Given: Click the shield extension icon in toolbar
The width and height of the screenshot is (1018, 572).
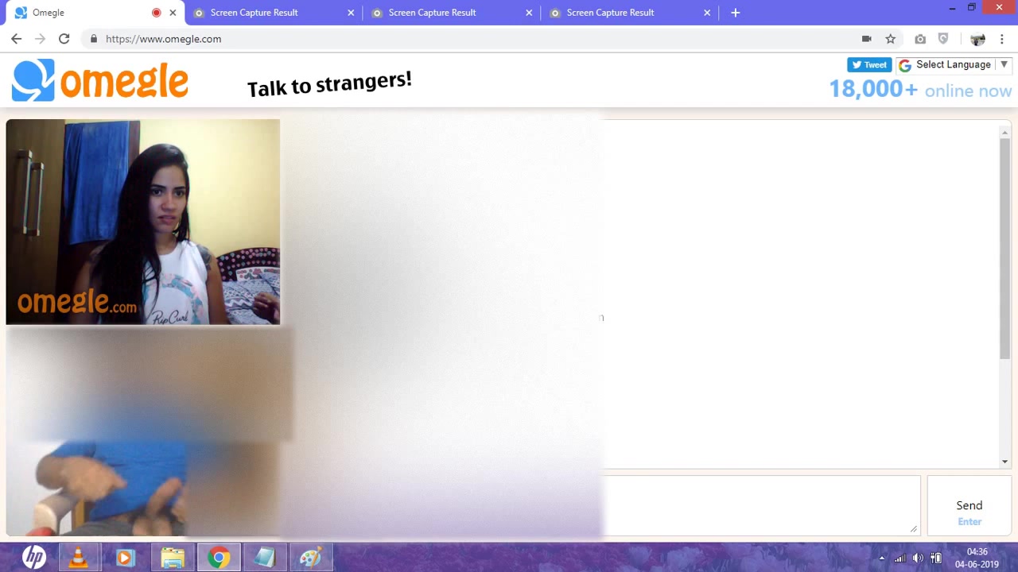Looking at the screenshot, I should [x=943, y=39].
